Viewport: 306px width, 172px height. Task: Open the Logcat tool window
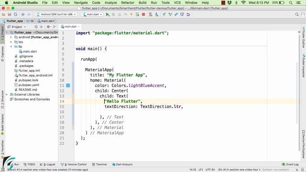[x=48, y=164]
